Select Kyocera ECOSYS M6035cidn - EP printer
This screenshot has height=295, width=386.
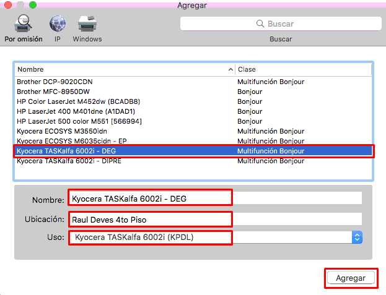[193, 141]
